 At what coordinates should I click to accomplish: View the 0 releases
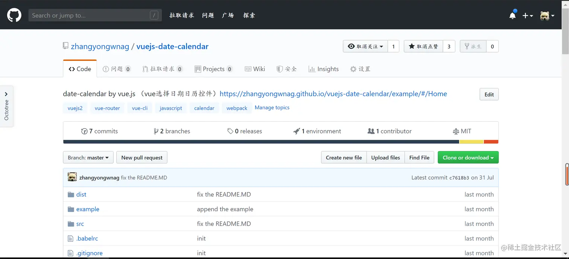click(245, 131)
